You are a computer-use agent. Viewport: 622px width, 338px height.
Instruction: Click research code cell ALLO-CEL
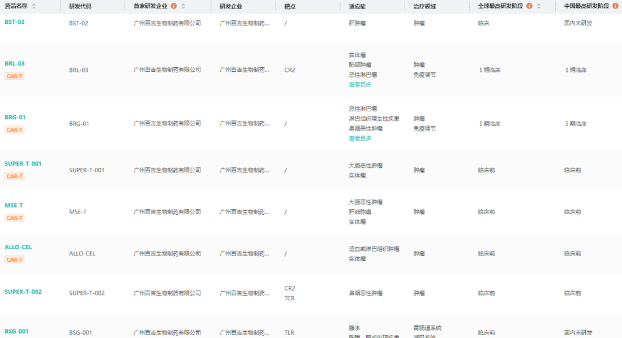coord(82,254)
